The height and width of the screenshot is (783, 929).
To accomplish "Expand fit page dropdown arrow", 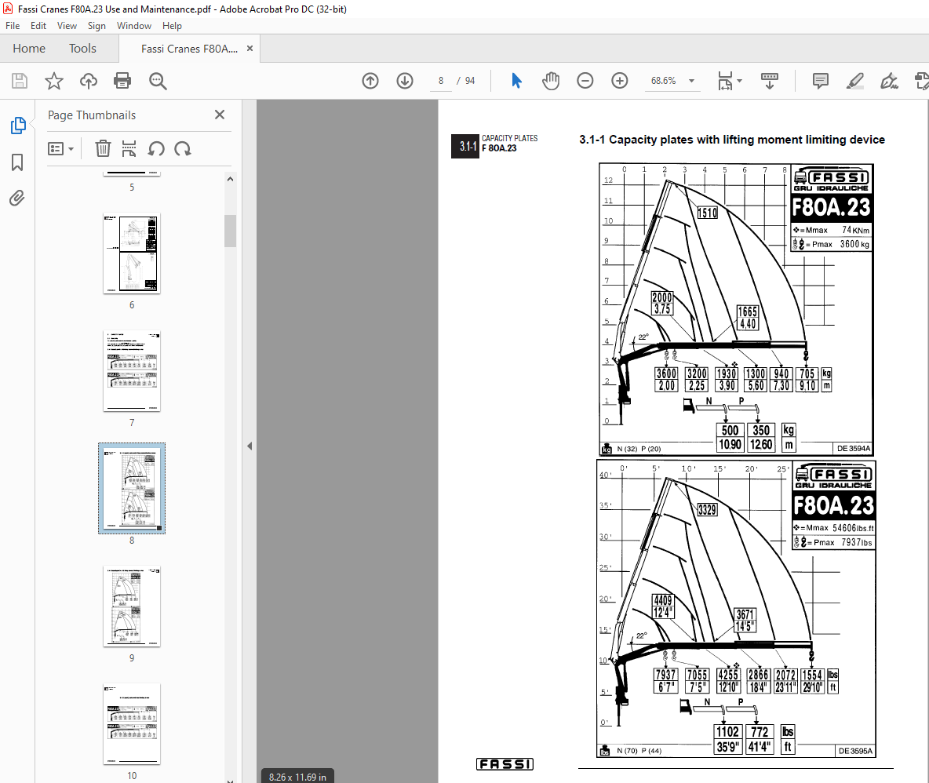I will 739,81.
